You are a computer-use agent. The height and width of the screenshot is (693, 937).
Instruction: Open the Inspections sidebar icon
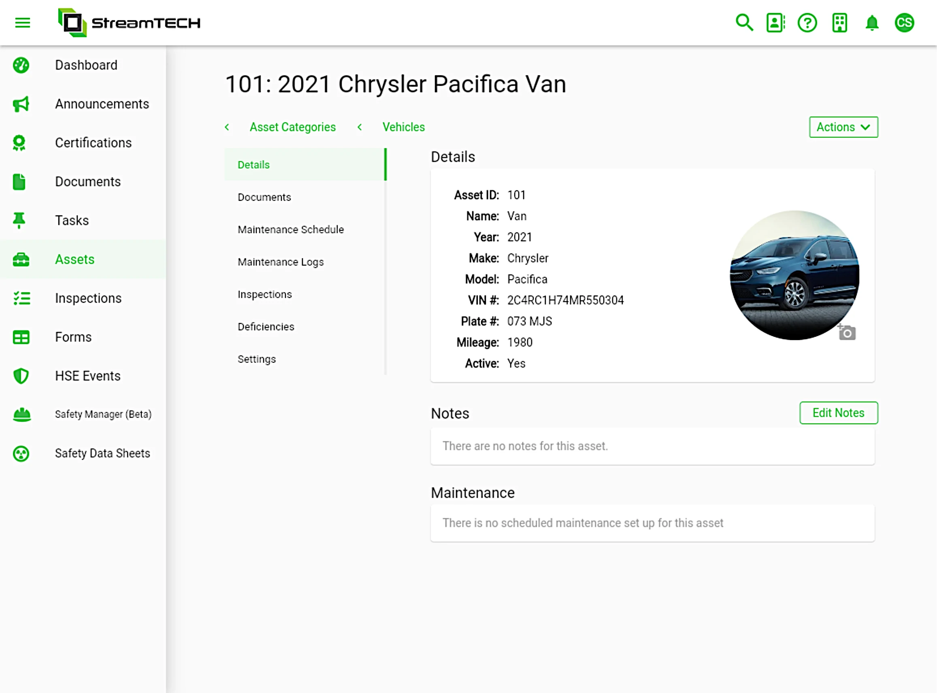point(20,298)
